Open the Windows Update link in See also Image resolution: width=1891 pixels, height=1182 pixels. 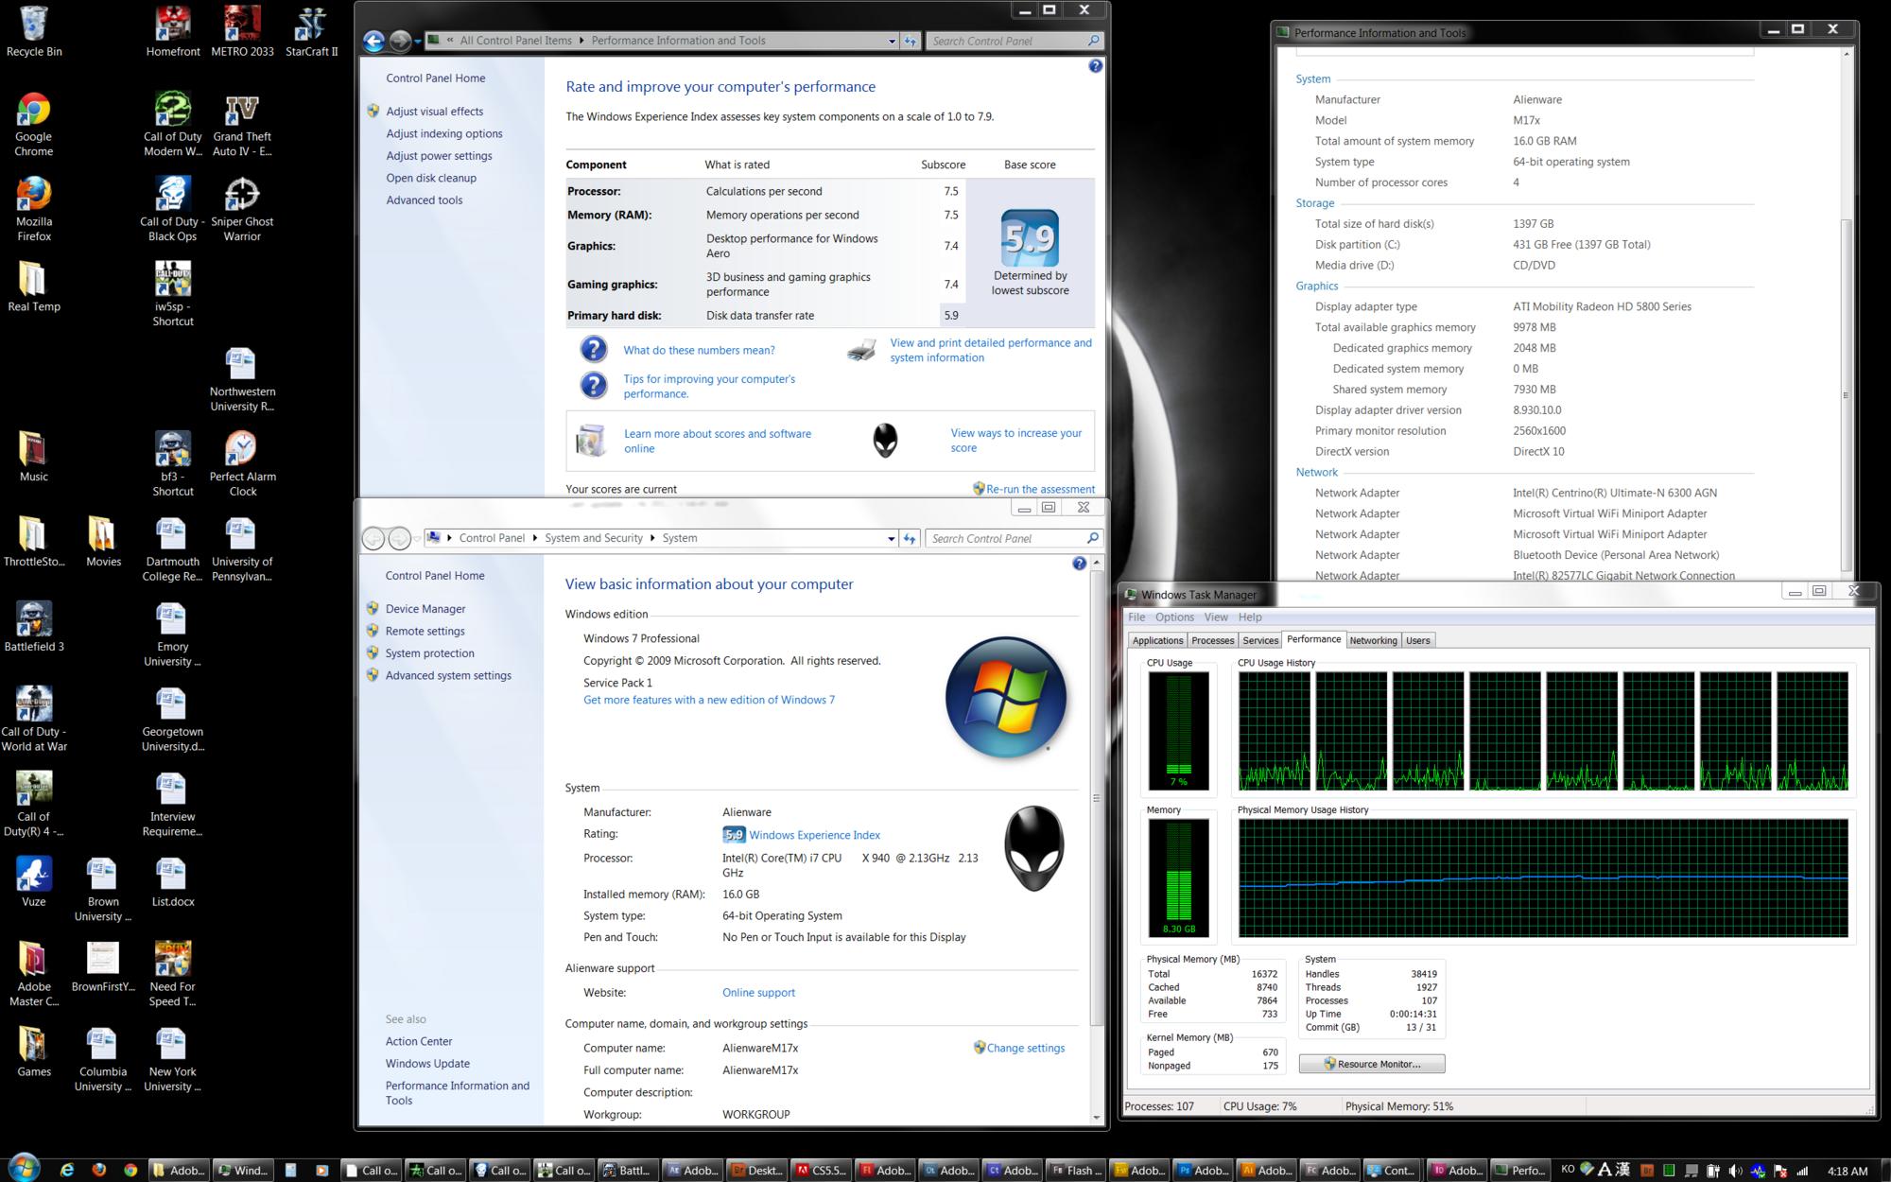click(x=427, y=1064)
